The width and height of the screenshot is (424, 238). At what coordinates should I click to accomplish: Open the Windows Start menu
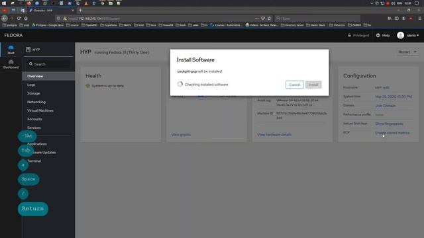[x=4, y=3]
